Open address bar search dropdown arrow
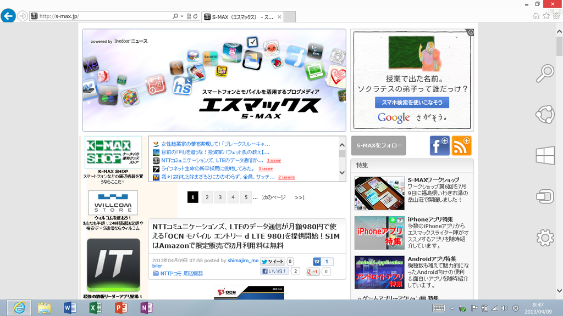Image resolution: width=563 pixels, height=316 pixels. pyautogui.click(x=182, y=16)
